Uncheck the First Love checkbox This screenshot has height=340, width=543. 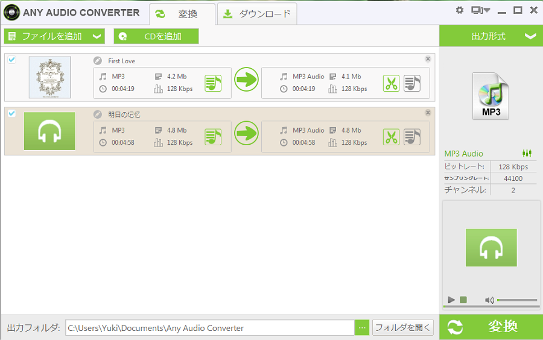click(12, 60)
